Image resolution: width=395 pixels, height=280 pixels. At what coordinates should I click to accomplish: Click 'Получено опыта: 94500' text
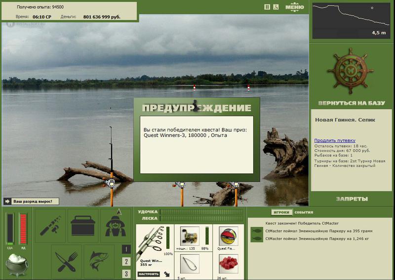click(x=40, y=7)
